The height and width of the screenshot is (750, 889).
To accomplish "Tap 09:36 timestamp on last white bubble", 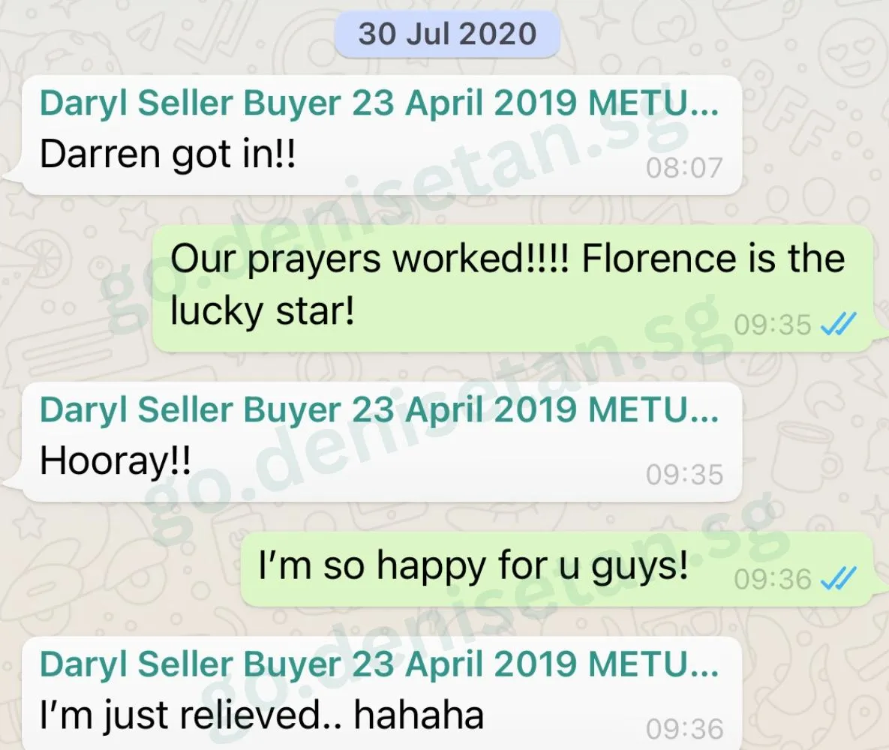I will tap(684, 729).
